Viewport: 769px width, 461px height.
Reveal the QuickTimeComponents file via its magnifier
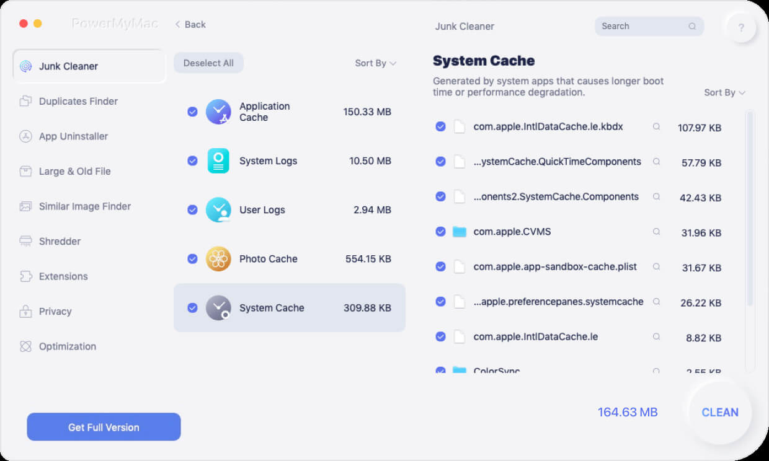click(x=656, y=161)
